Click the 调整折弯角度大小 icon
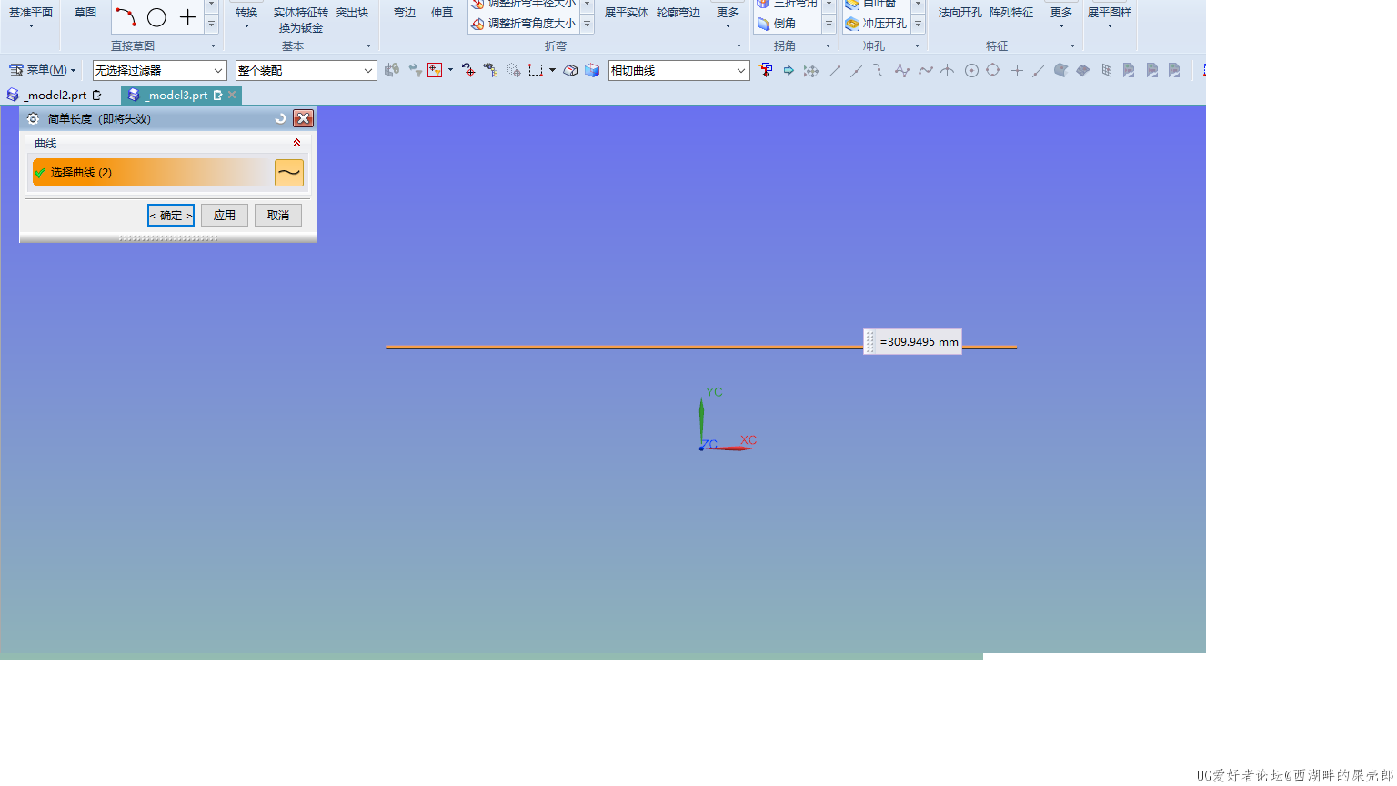Viewport: 1397px width, 786px height. [477, 24]
